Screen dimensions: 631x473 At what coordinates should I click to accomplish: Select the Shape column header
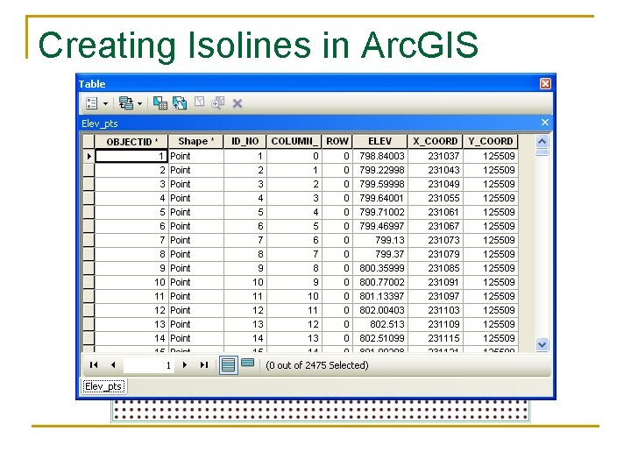195,142
